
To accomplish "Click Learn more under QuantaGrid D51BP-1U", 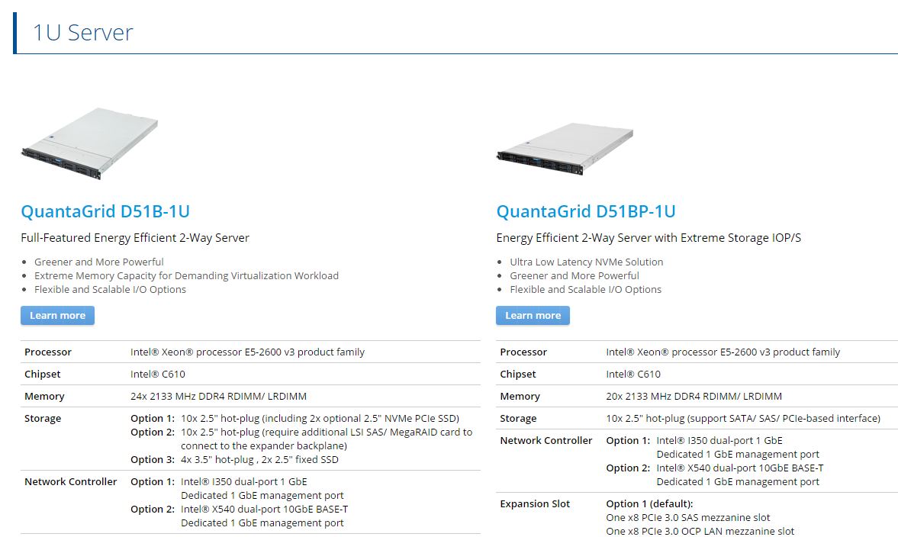I will coord(533,316).
